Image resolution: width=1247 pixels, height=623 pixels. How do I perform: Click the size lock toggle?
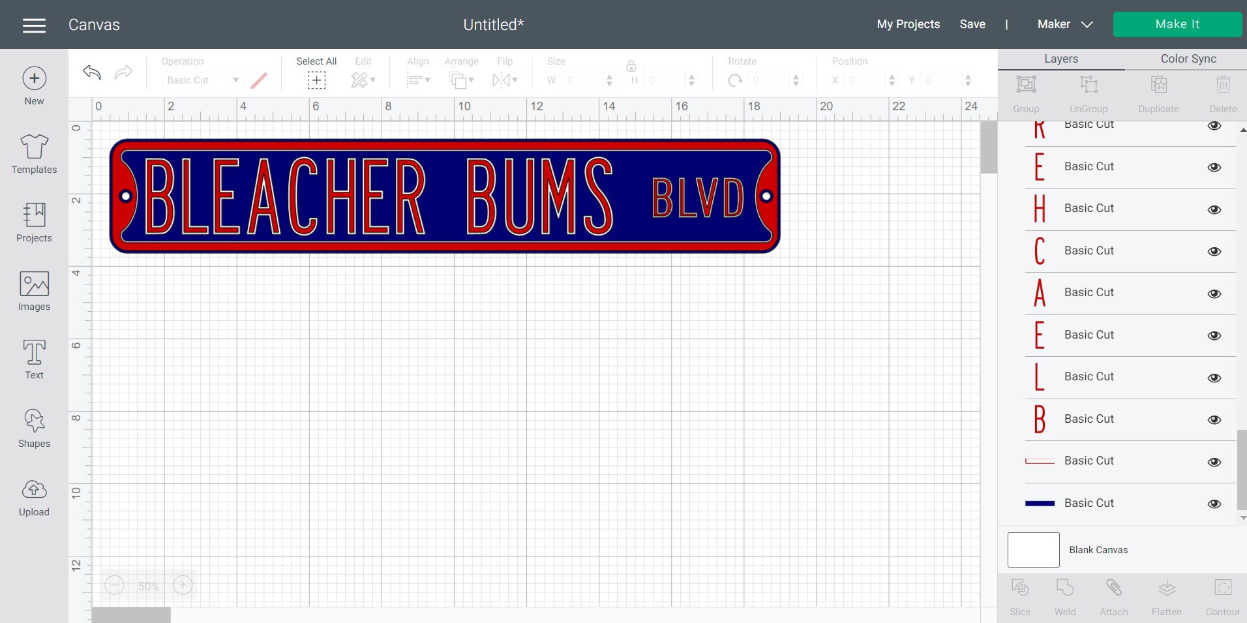pyautogui.click(x=631, y=65)
